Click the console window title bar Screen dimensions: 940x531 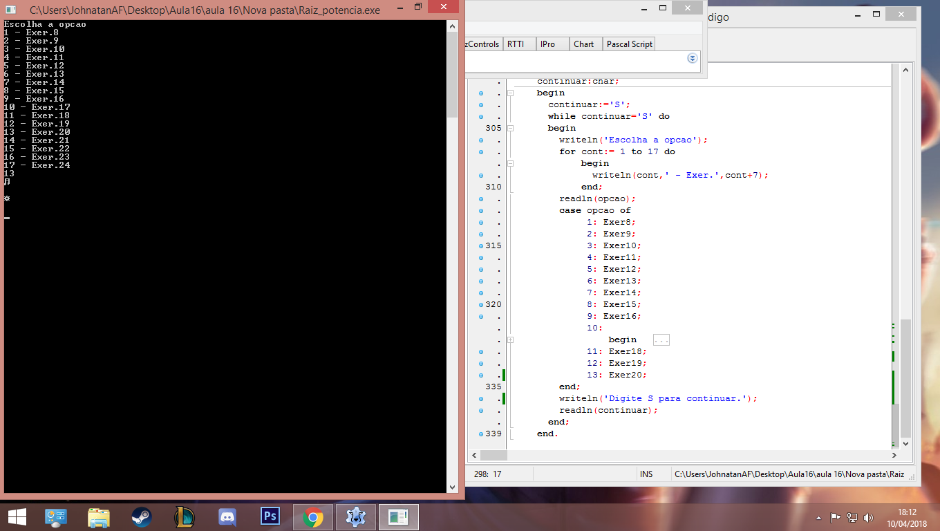pos(205,10)
